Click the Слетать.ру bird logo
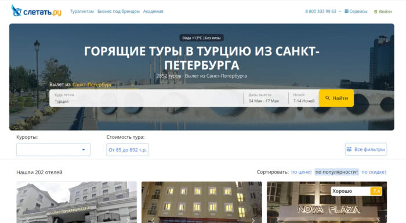Screen dimensions: 406x223 (16, 10)
